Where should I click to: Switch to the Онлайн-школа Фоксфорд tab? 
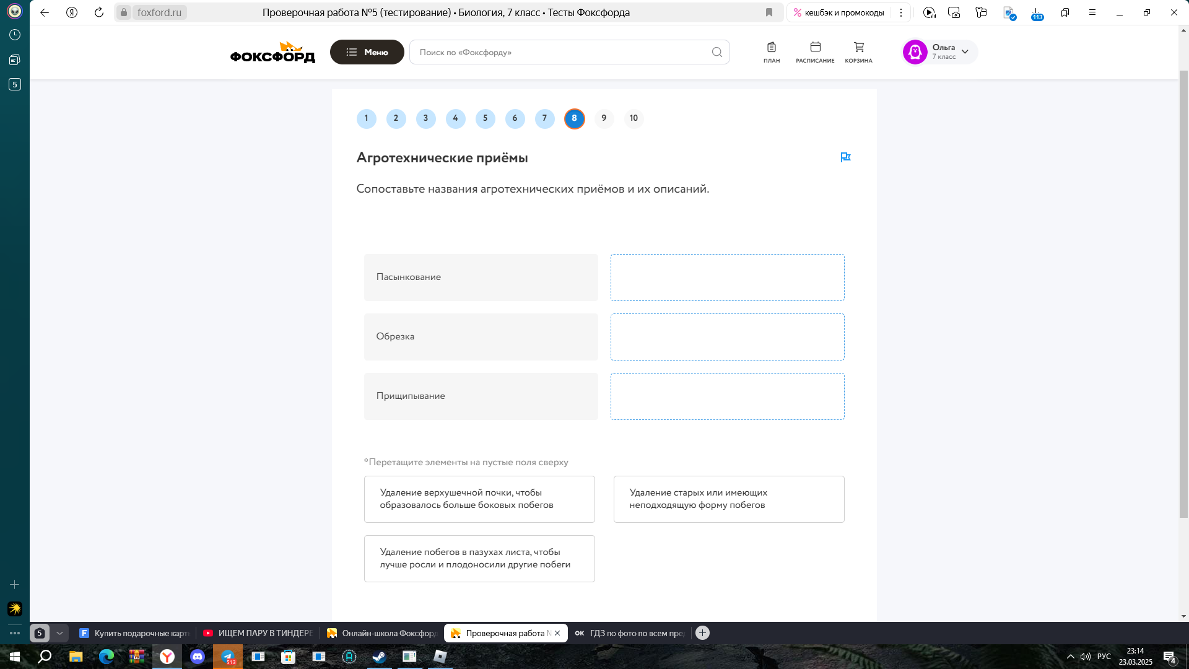(381, 633)
